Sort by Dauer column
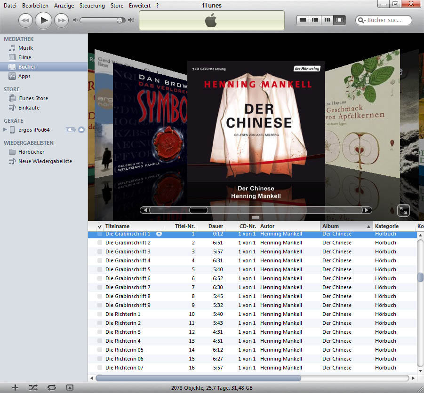 click(211, 226)
